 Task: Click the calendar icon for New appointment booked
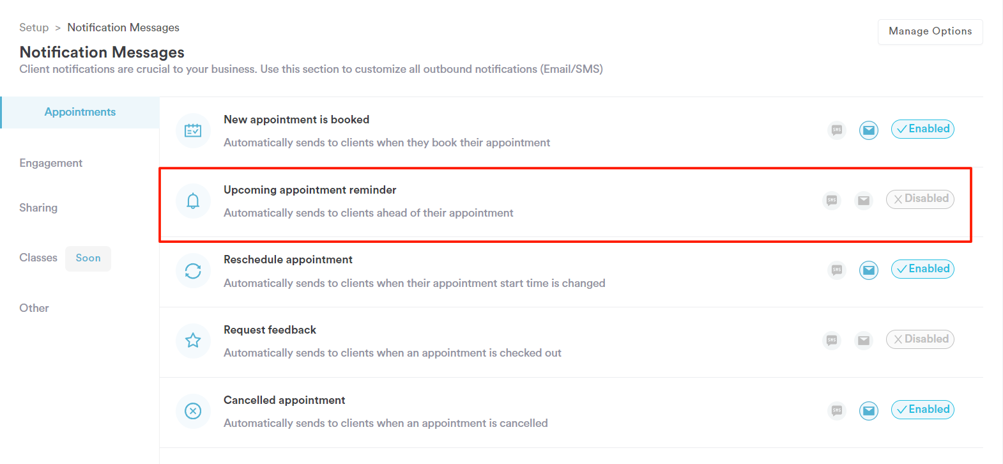[x=193, y=130]
